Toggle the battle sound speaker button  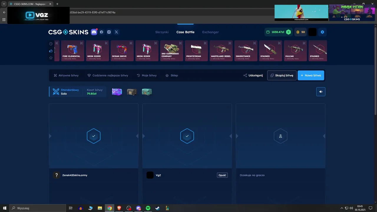(321, 92)
